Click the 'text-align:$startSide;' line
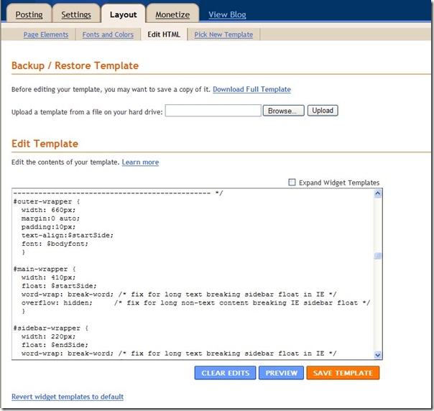The width and height of the screenshot is (434, 411). [x=68, y=235]
